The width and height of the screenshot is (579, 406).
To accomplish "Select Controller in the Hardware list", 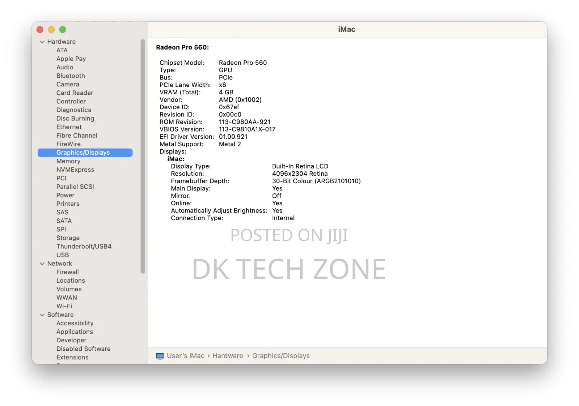I will click(x=71, y=102).
